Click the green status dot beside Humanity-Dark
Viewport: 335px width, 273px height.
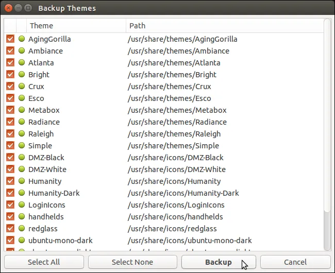pyautogui.click(x=22, y=193)
